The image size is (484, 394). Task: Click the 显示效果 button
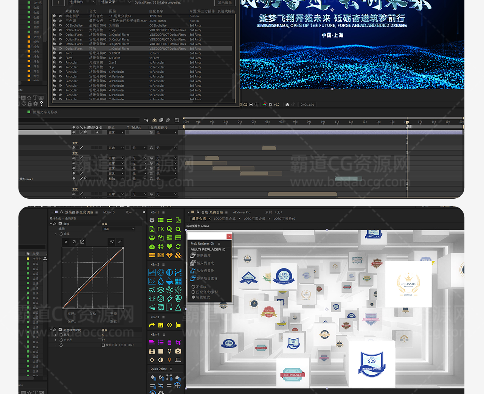point(225,3)
